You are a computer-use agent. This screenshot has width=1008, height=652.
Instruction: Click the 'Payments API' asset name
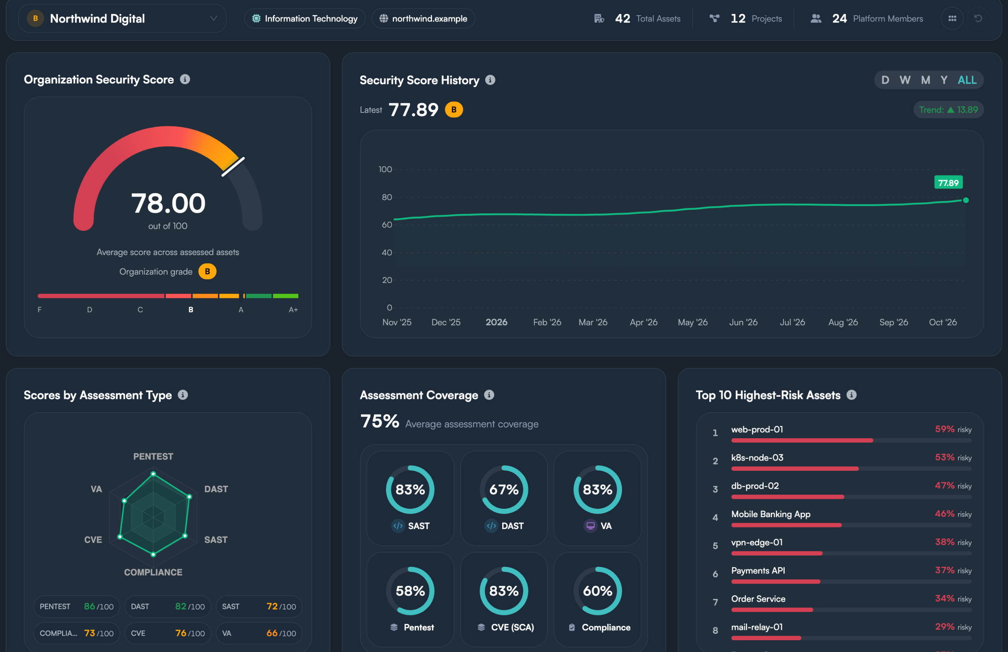point(758,570)
